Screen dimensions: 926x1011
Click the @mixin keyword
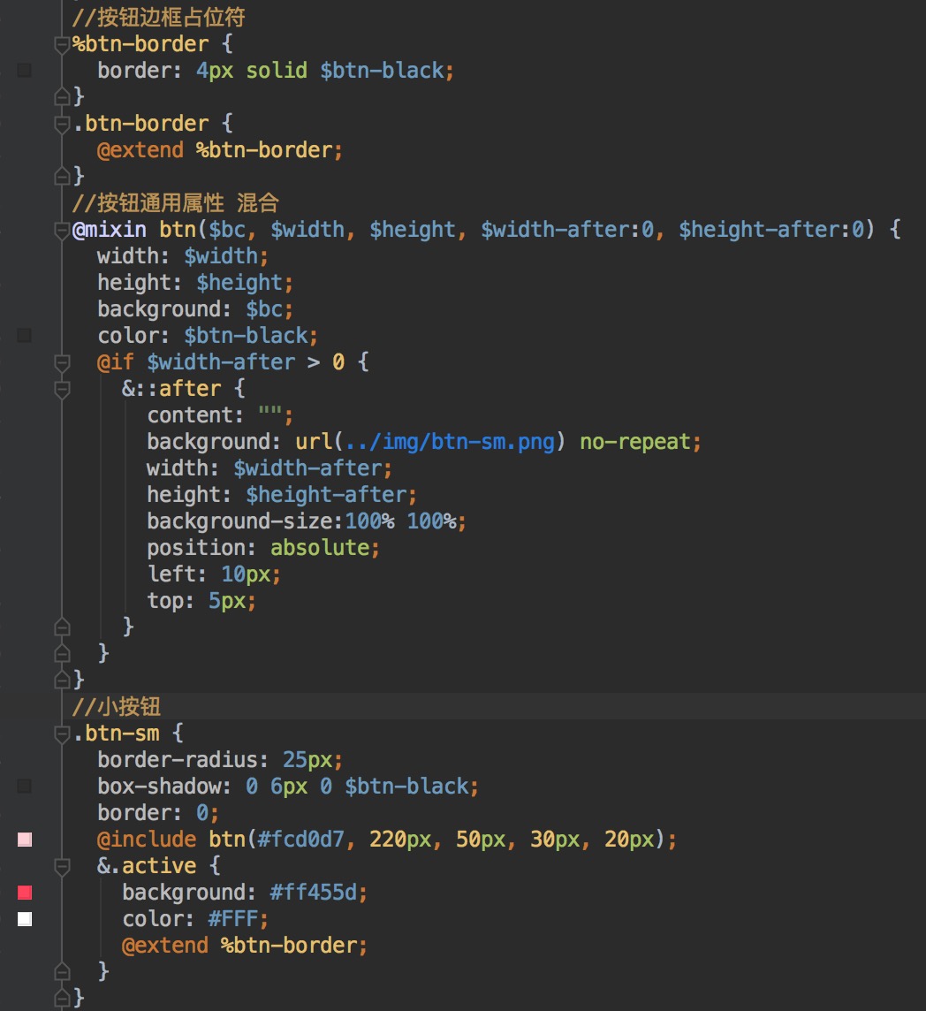coord(110,230)
